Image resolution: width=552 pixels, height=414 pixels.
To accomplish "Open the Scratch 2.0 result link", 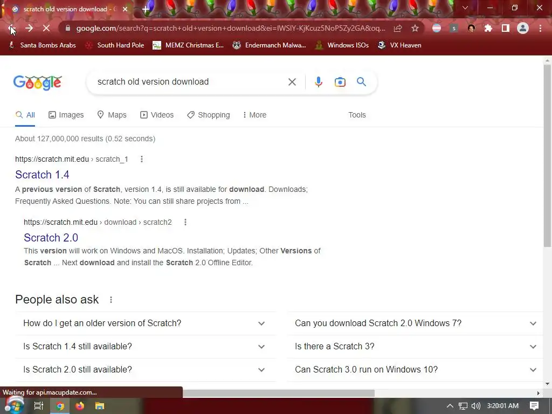I will point(51,238).
